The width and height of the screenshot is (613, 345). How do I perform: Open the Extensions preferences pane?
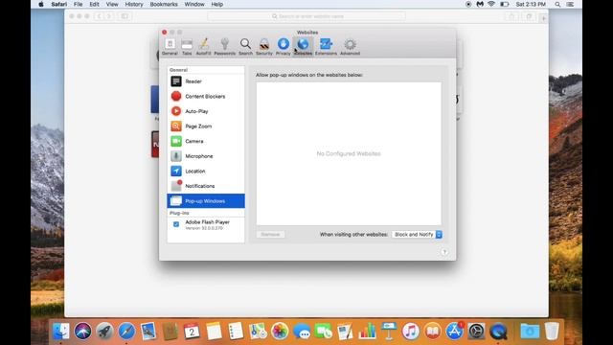tap(326, 47)
